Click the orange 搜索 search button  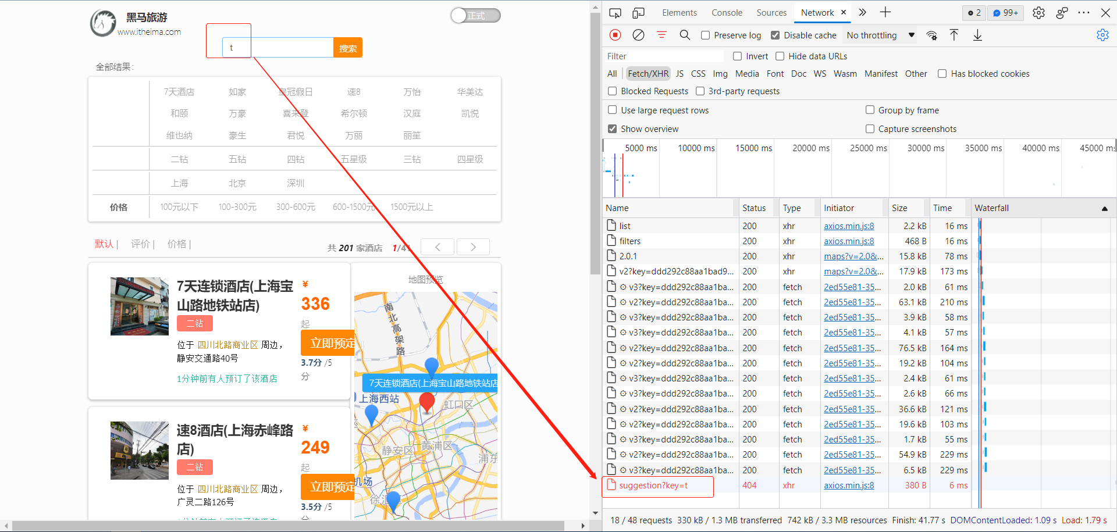(x=348, y=48)
